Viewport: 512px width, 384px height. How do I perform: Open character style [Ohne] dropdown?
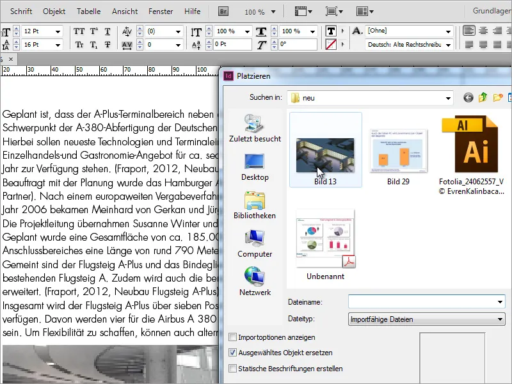(x=449, y=31)
